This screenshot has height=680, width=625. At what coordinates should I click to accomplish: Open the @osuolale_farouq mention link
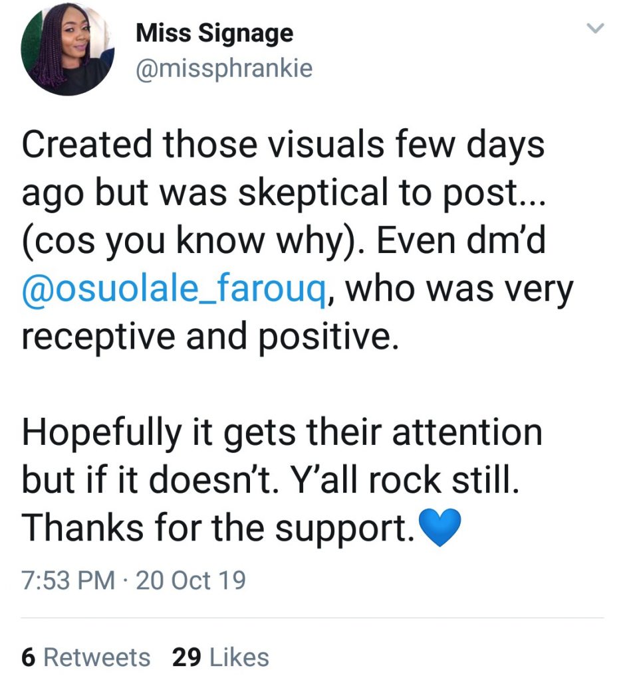(174, 290)
